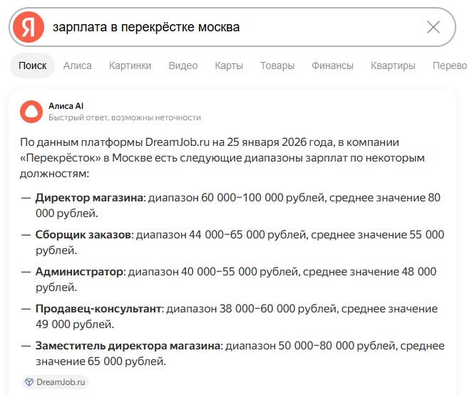Click the DreamJob.ru diamond icon
The height and width of the screenshot is (395, 467).
click(29, 382)
